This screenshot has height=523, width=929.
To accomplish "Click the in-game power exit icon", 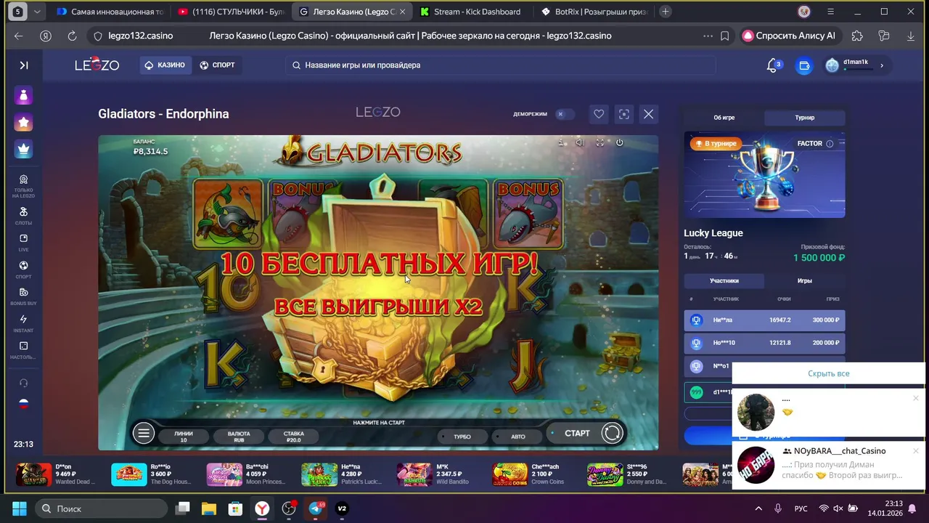I will [x=620, y=142].
